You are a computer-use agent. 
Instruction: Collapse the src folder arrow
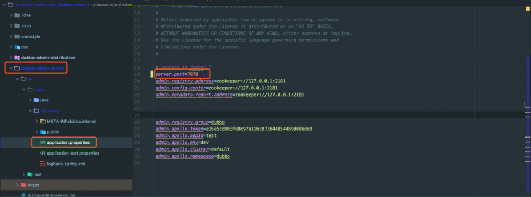pyautogui.click(x=17, y=79)
